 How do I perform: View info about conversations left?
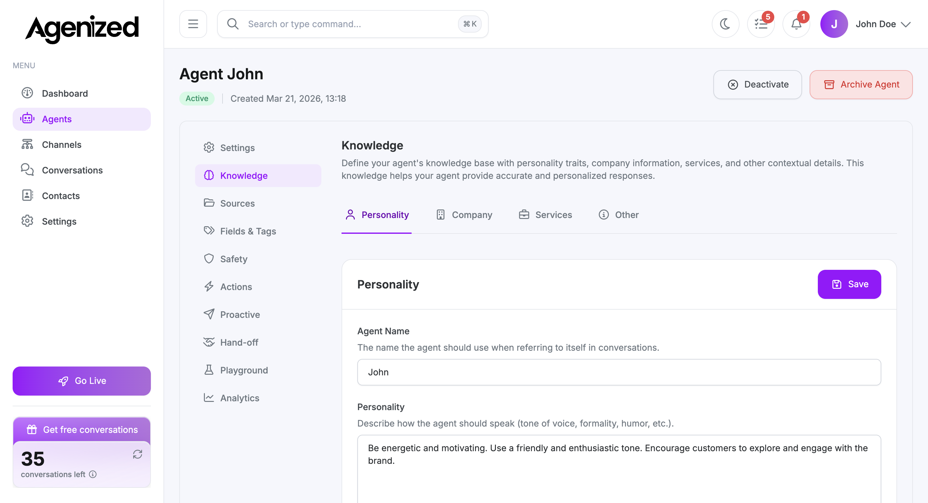[x=93, y=474]
